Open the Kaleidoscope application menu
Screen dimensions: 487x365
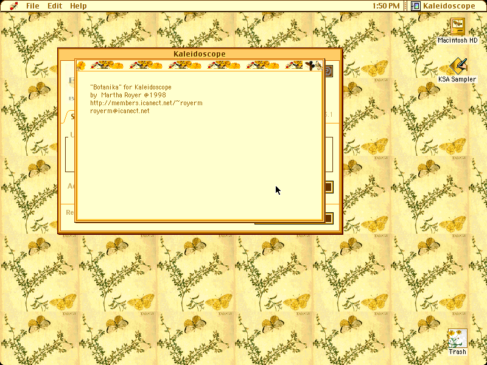pyautogui.click(x=444, y=6)
